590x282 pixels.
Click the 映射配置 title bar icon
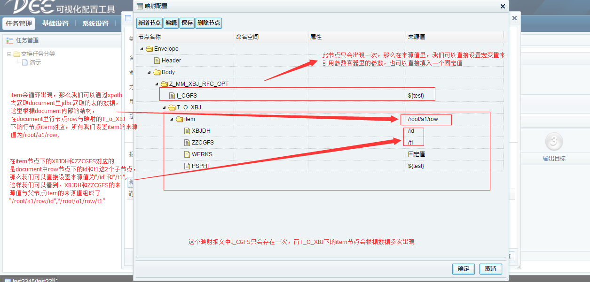click(140, 6)
